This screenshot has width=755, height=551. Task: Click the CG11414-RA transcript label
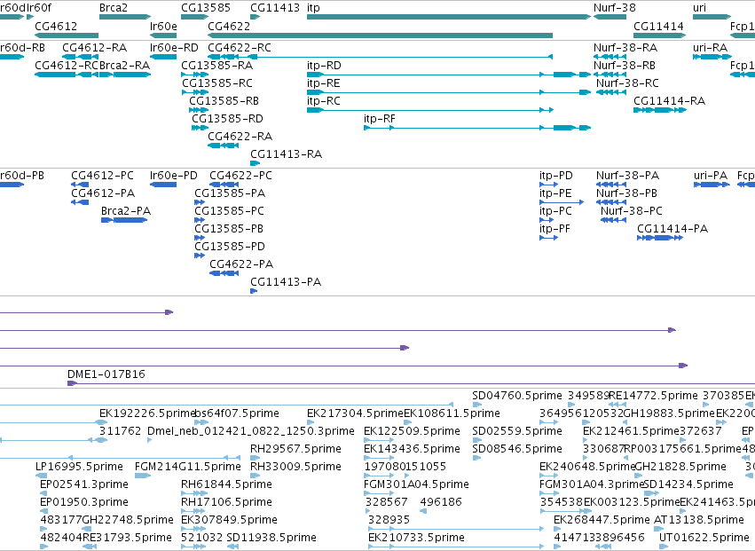point(669,100)
